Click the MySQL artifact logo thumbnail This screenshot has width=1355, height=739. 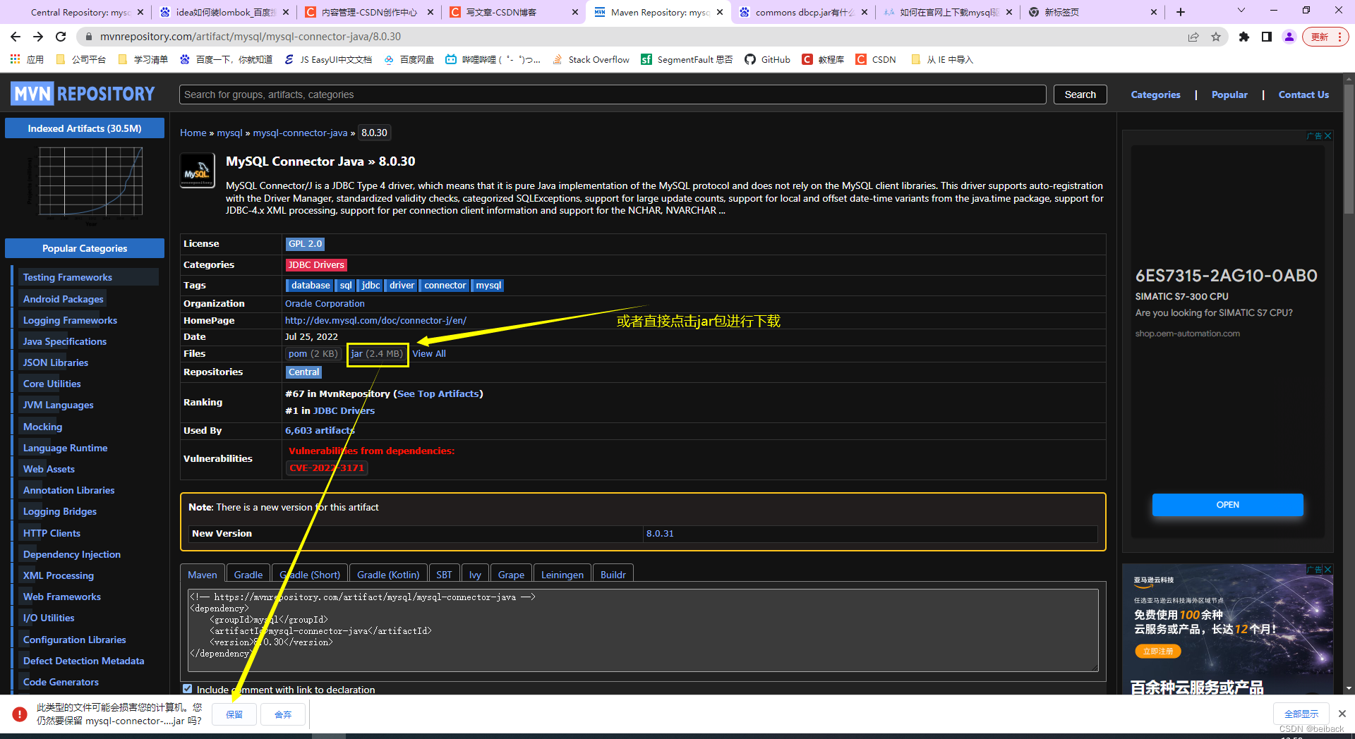click(198, 171)
